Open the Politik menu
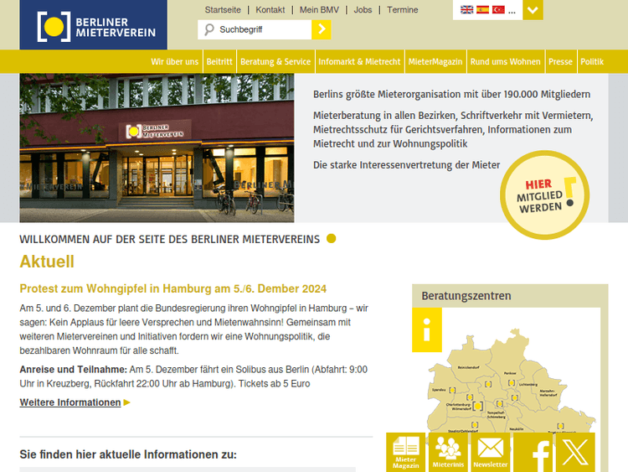Screen dimensions: 628x472 [x=592, y=62]
